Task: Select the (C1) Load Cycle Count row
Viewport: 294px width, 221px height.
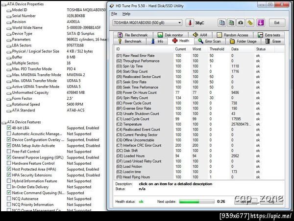Action: pos(199,119)
